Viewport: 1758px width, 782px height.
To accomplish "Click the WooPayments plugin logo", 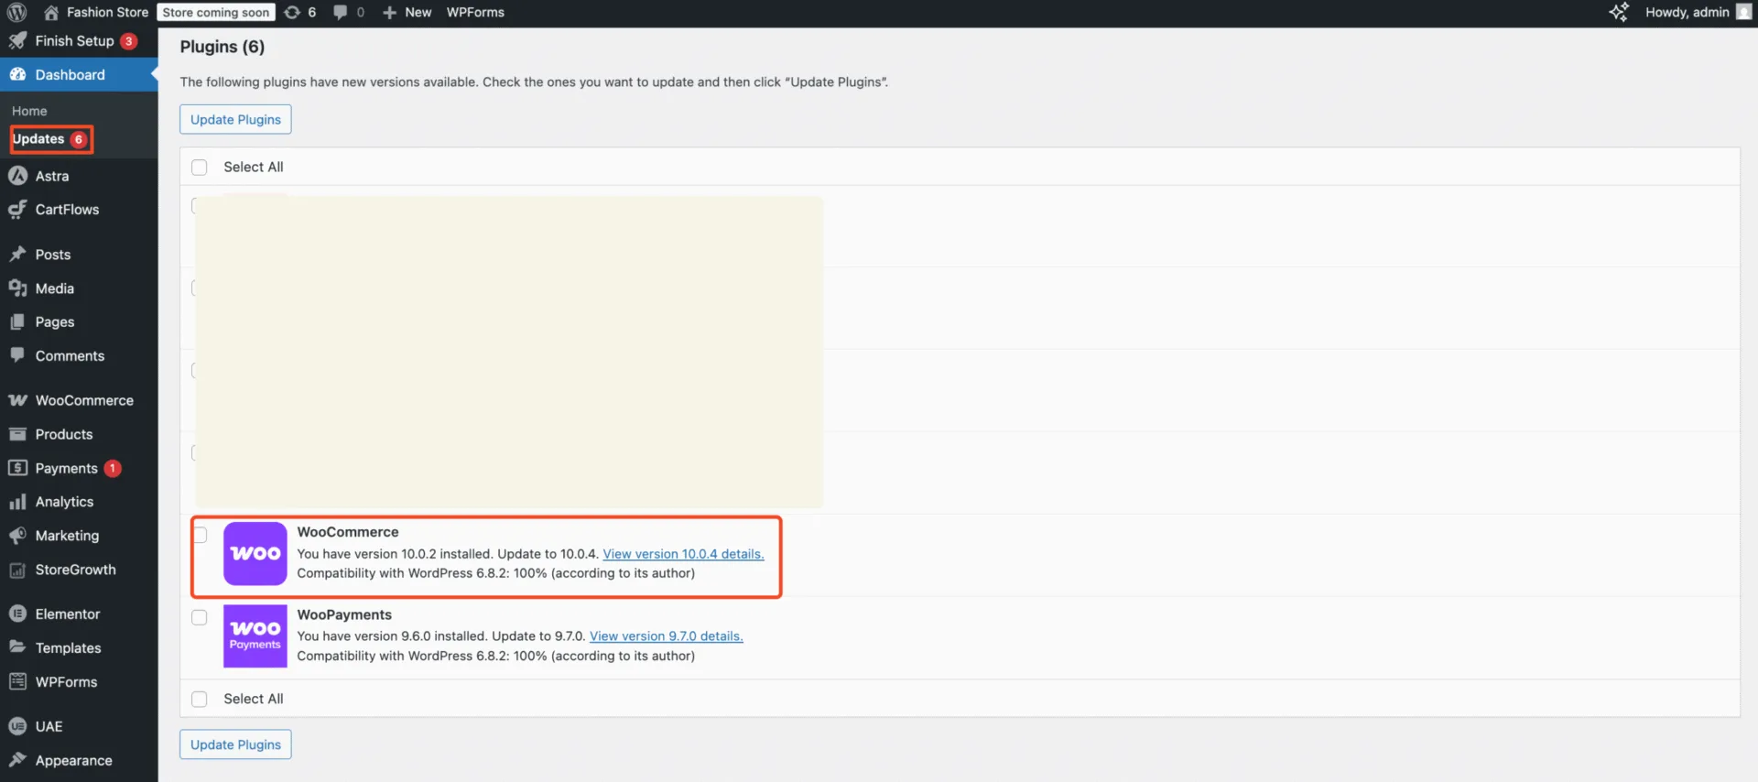I will (255, 636).
